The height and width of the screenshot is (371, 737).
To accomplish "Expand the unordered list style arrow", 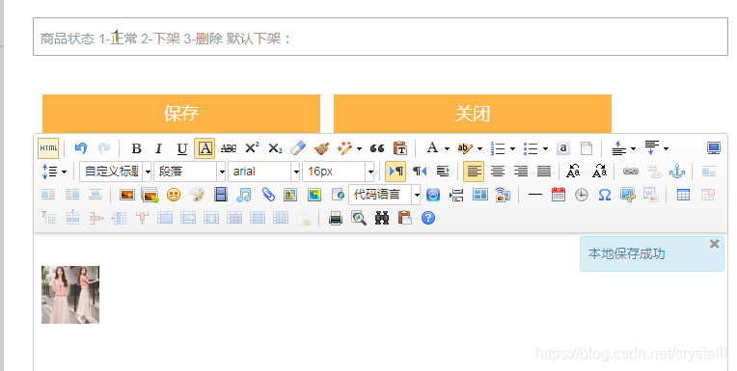I will pos(545,148).
